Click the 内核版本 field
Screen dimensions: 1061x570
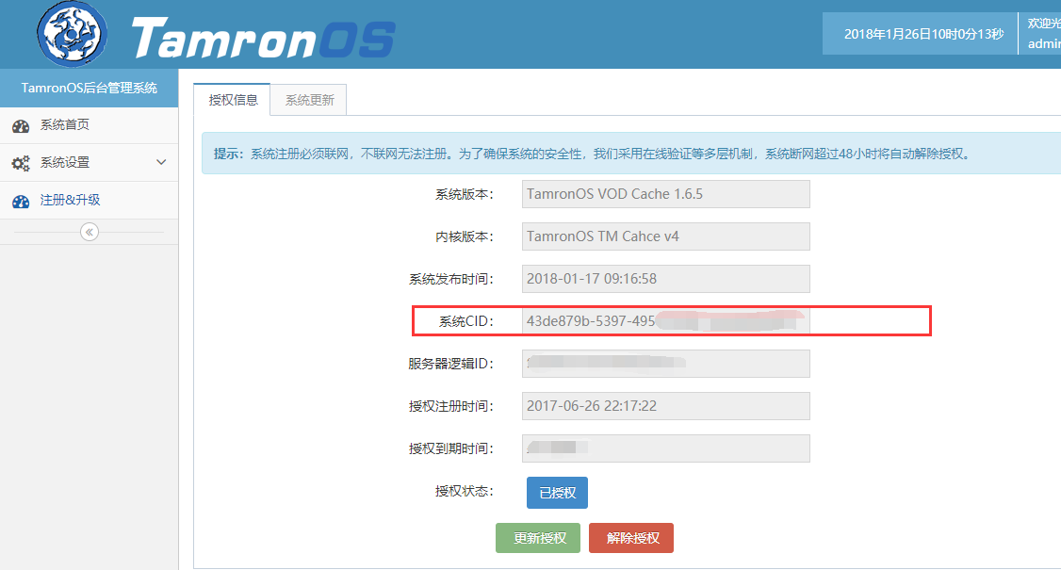coord(666,236)
